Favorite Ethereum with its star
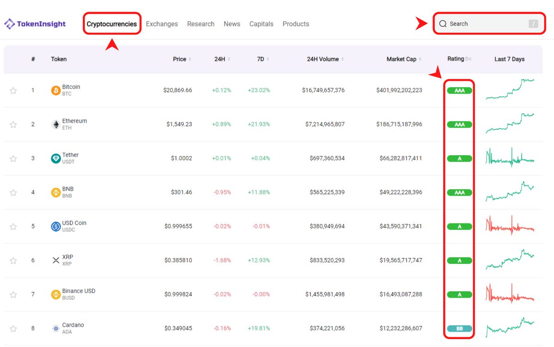Screen dimensions: 554x347 pyautogui.click(x=13, y=125)
